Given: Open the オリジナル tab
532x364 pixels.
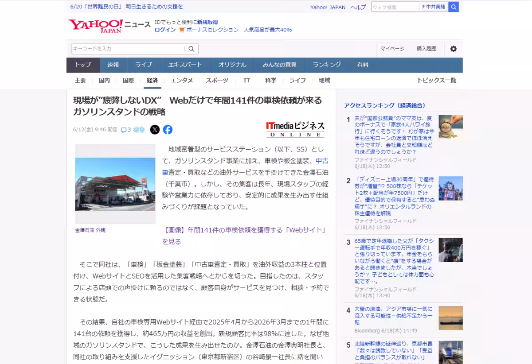Looking at the screenshot, I should 232,65.
